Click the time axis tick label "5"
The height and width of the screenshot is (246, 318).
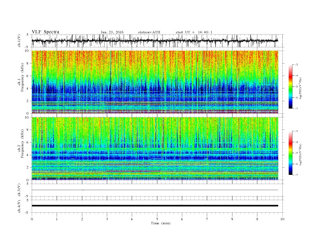point(157,219)
